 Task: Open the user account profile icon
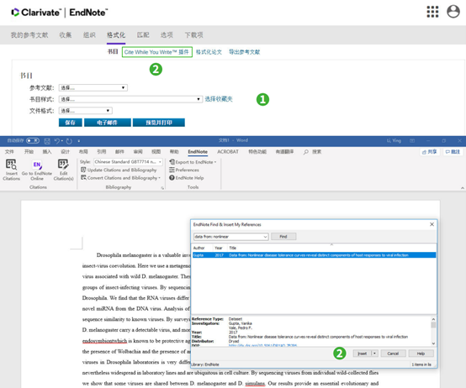click(x=453, y=12)
